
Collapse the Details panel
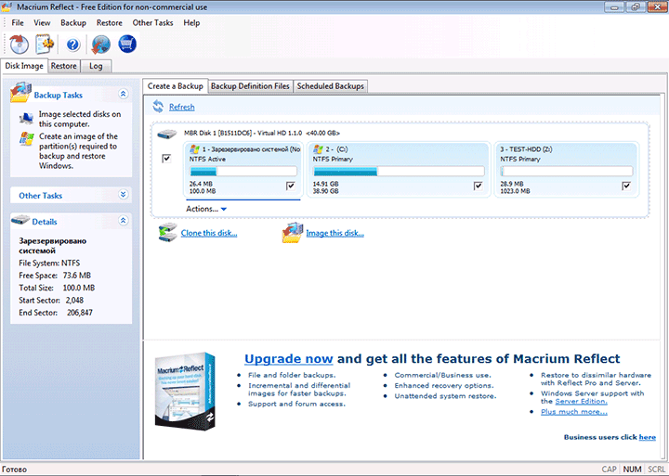[x=124, y=220]
